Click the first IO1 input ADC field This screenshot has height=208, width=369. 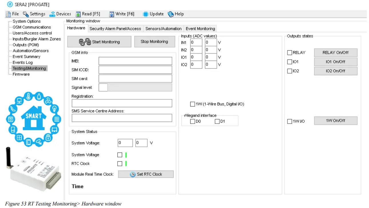coord(196,57)
